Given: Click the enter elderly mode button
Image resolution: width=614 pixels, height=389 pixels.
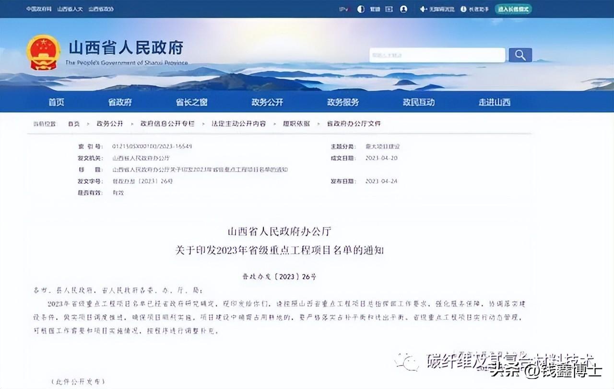Looking at the screenshot, I should tap(514, 9).
